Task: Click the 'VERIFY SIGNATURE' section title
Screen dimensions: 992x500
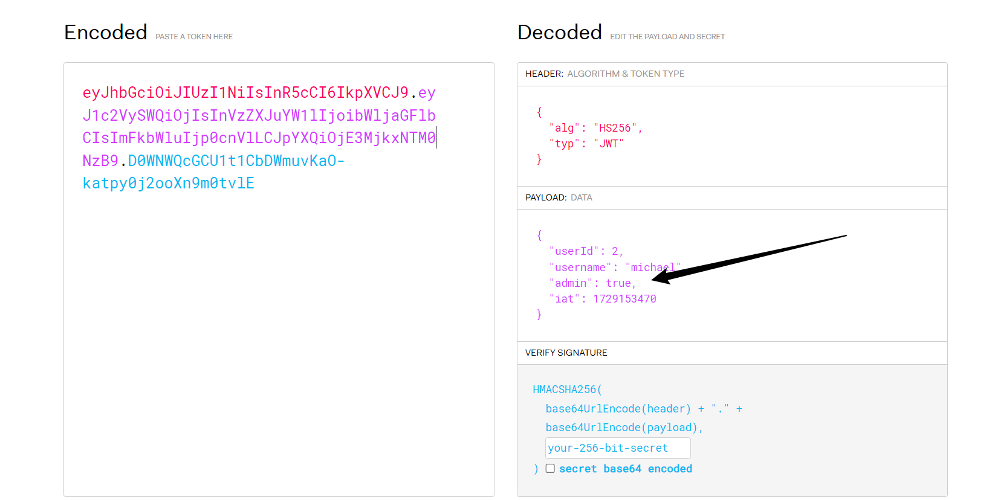Action: [x=566, y=353]
